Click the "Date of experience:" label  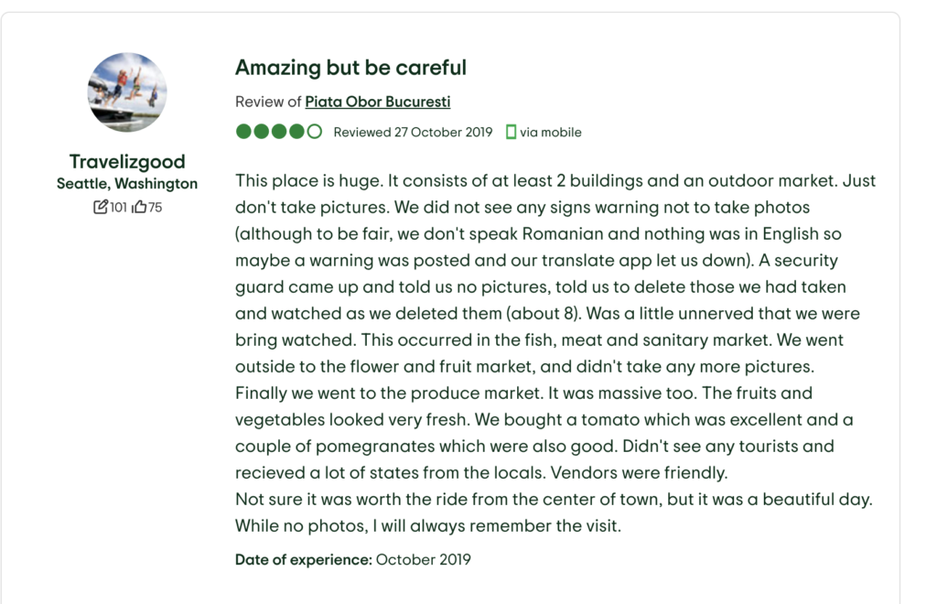point(303,559)
